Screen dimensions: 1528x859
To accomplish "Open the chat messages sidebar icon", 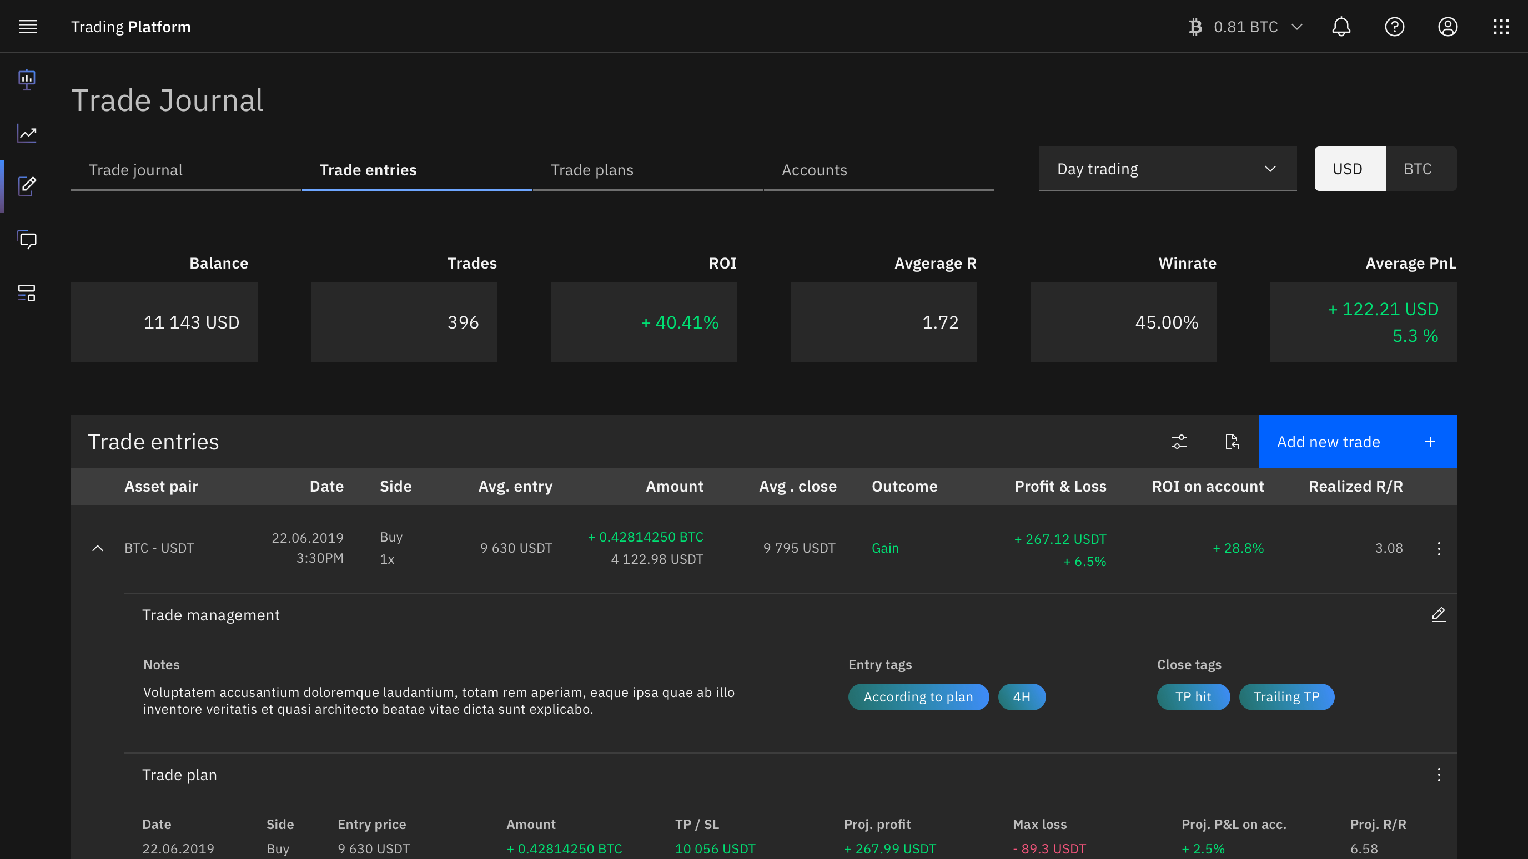I will [27, 240].
